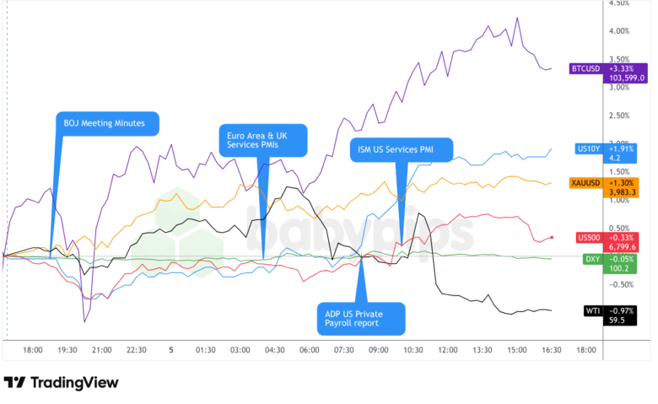Screen dimensions: 658x404
Task: Select the WTI symbol label
Action: (593, 310)
